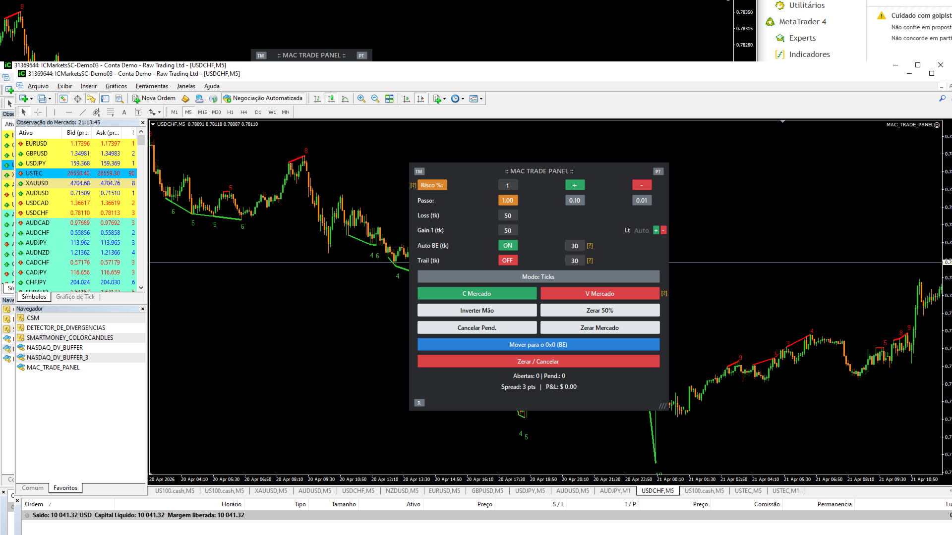The width and height of the screenshot is (952, 535).
Task: Click the zoom in magnifier icon
Action: tap(361, 99)
